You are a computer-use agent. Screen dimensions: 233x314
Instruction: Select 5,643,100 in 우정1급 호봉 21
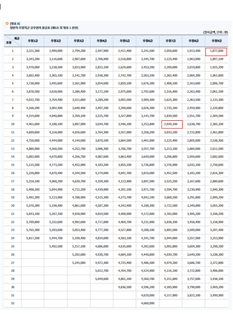tap(33, 214)
